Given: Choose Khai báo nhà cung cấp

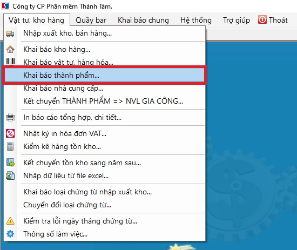Looking at the screenshot, I should click(x=105, y=88).
